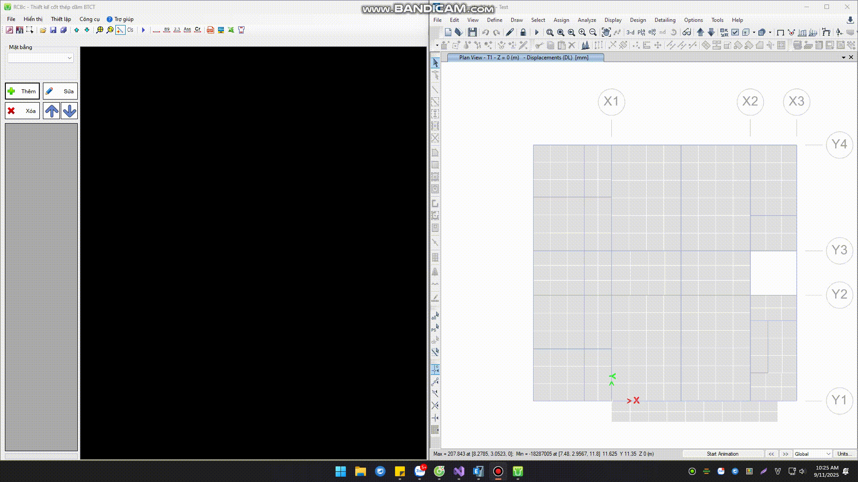Viewport: 858px width, 482px height.
Task: Toggle the RCBc selection pencil tool icon
Action: click(120, 30)
